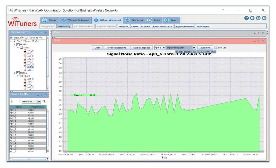Open the Ap0_6 AP selector dropdown
This screenshot has height=168, width=276.
tap(164, 48)
